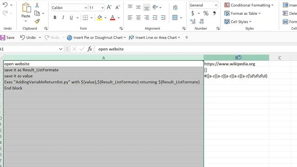297x167 pixels.
Task: Select the Format Painter brush
Action: 37,21
